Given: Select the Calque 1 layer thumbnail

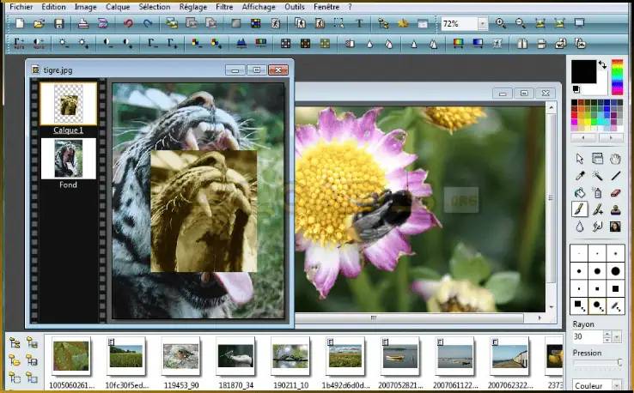Looking at the screenshot, I should click(x=69, y=104).
